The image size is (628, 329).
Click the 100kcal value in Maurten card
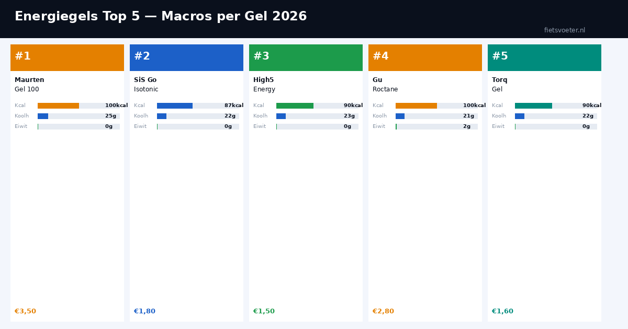click(116, 105)
